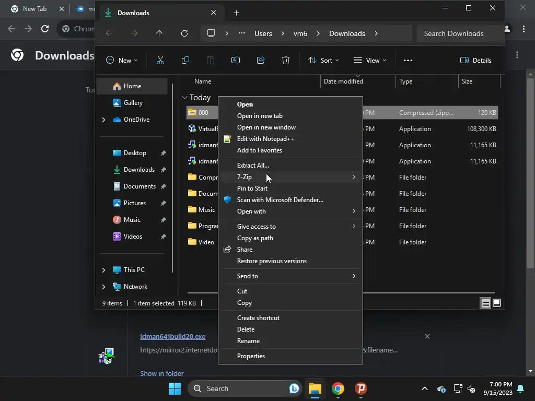Viewport: 535px width, 401px height.
Task: Click the Copy icon in Explorer toolbar
Action: pos(185,61)
